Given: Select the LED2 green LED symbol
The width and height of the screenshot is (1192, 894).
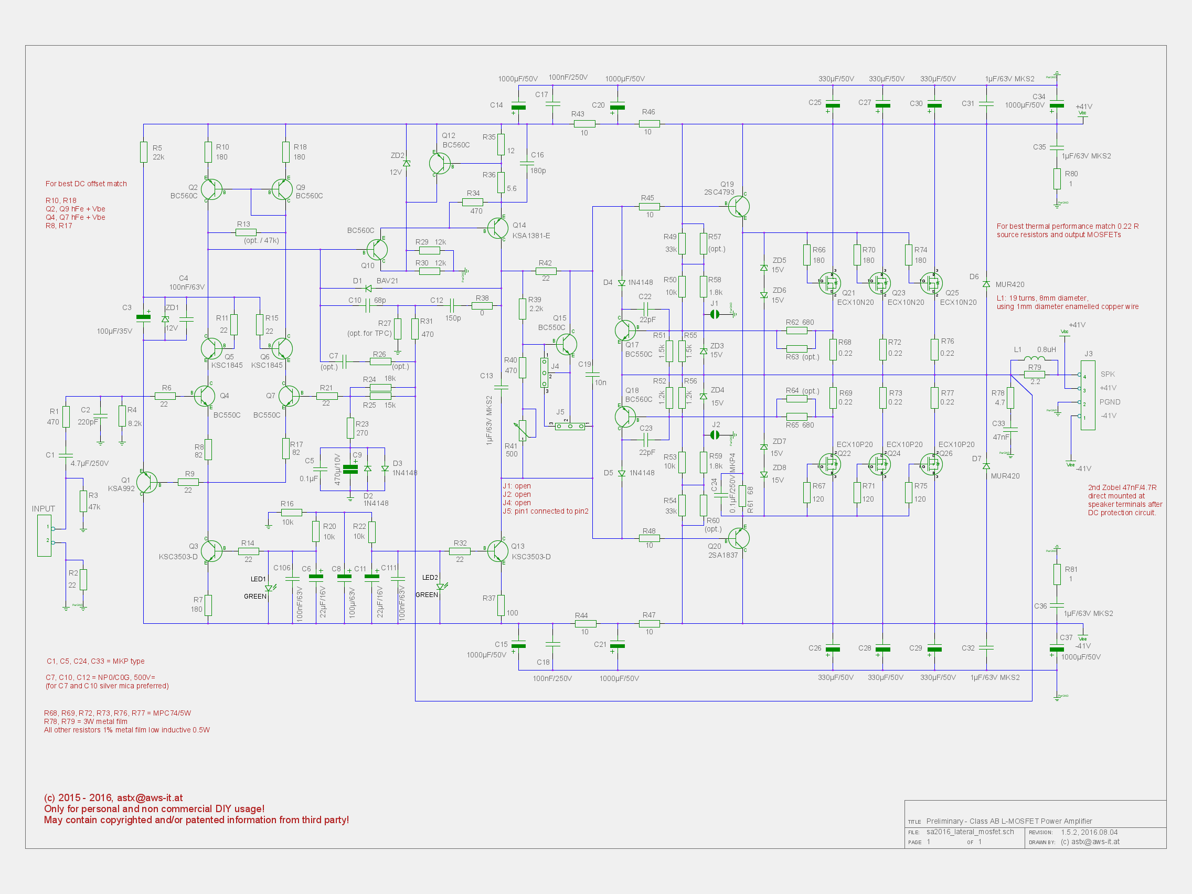Looking at the screenshot, I should pyautogui.click(x=441, y=587).
